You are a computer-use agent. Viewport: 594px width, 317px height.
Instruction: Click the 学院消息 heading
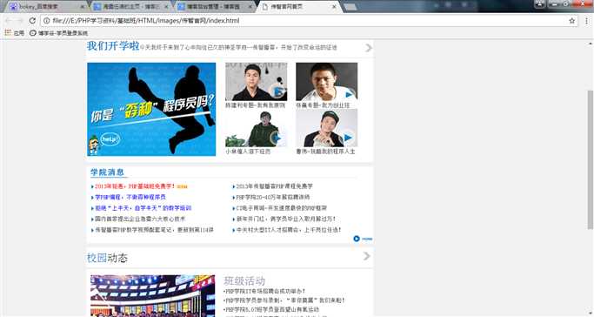tap(107, 172)
